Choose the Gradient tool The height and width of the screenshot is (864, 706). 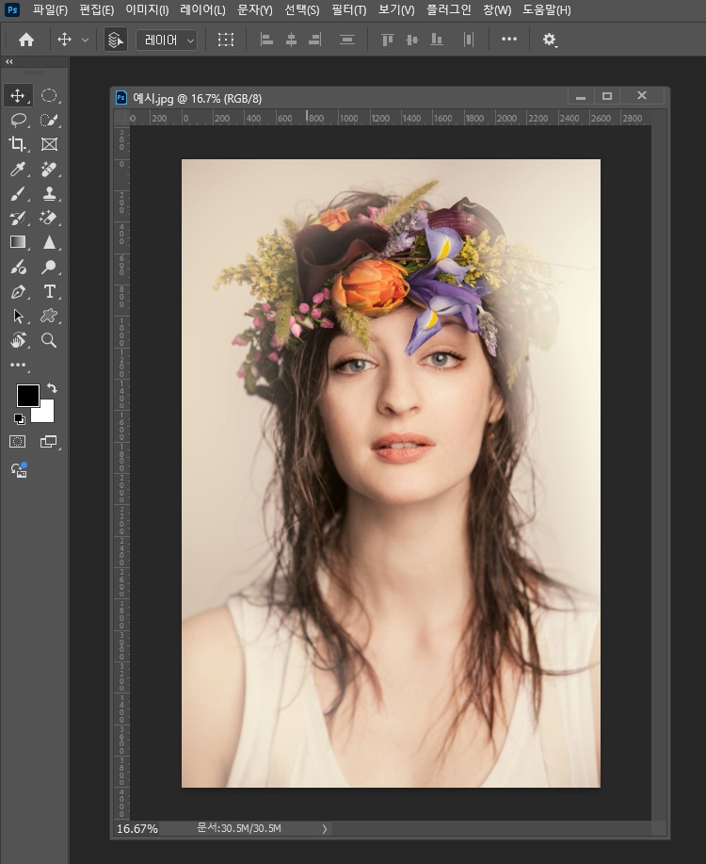(x=18, y=242)
